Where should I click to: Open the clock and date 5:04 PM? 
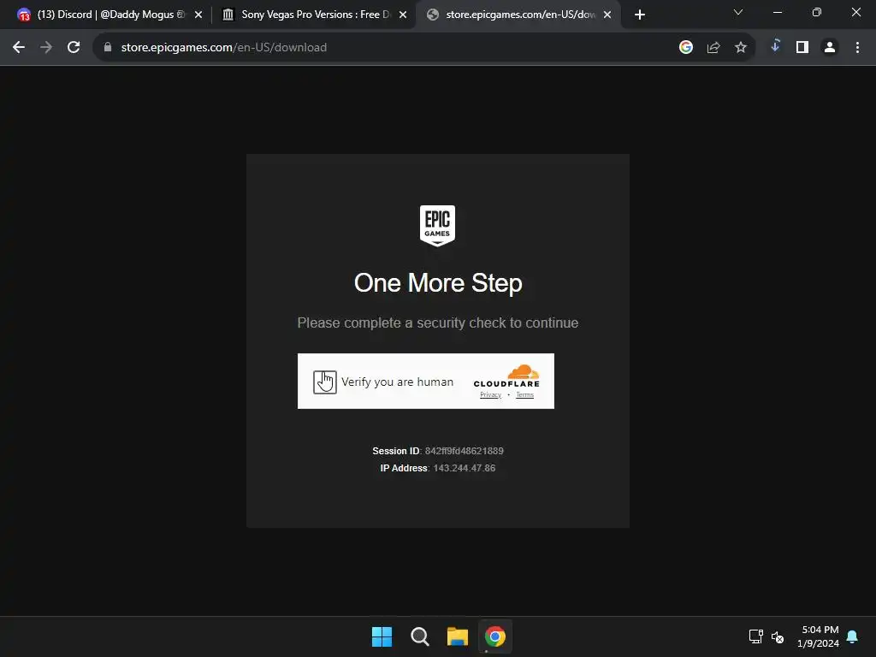point(819,636)
